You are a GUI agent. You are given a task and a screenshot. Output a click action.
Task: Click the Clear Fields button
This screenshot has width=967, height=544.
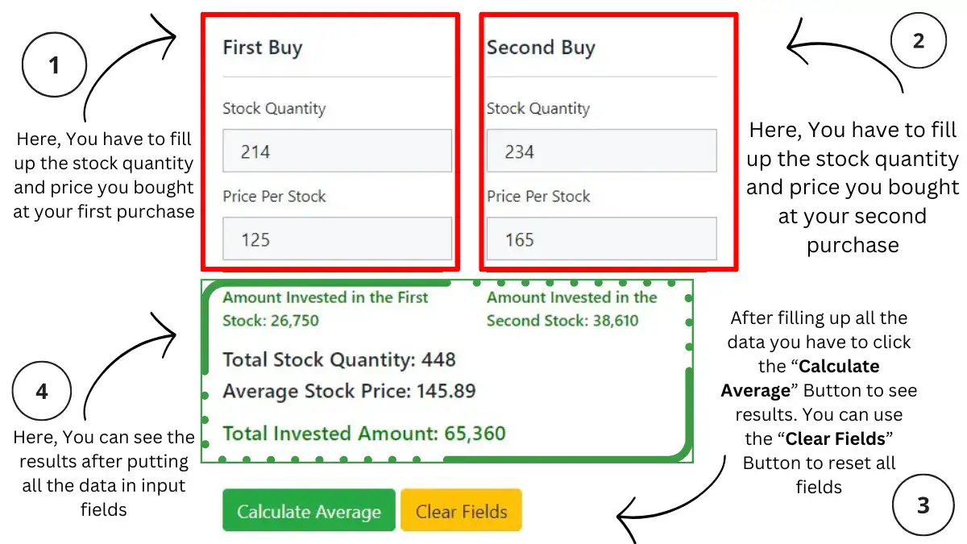point(461,511)
